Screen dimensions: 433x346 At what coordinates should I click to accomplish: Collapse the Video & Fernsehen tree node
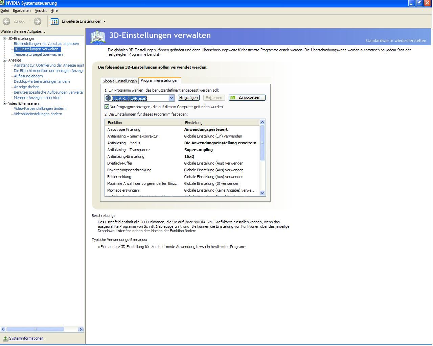pyautogui.click(x=5, y=103)
